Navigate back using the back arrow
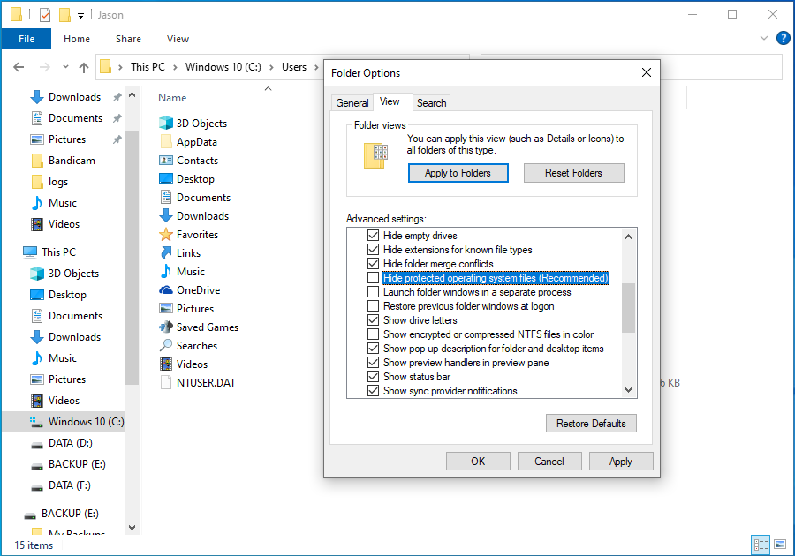The image size is (795, 556). tap(19, 66)
